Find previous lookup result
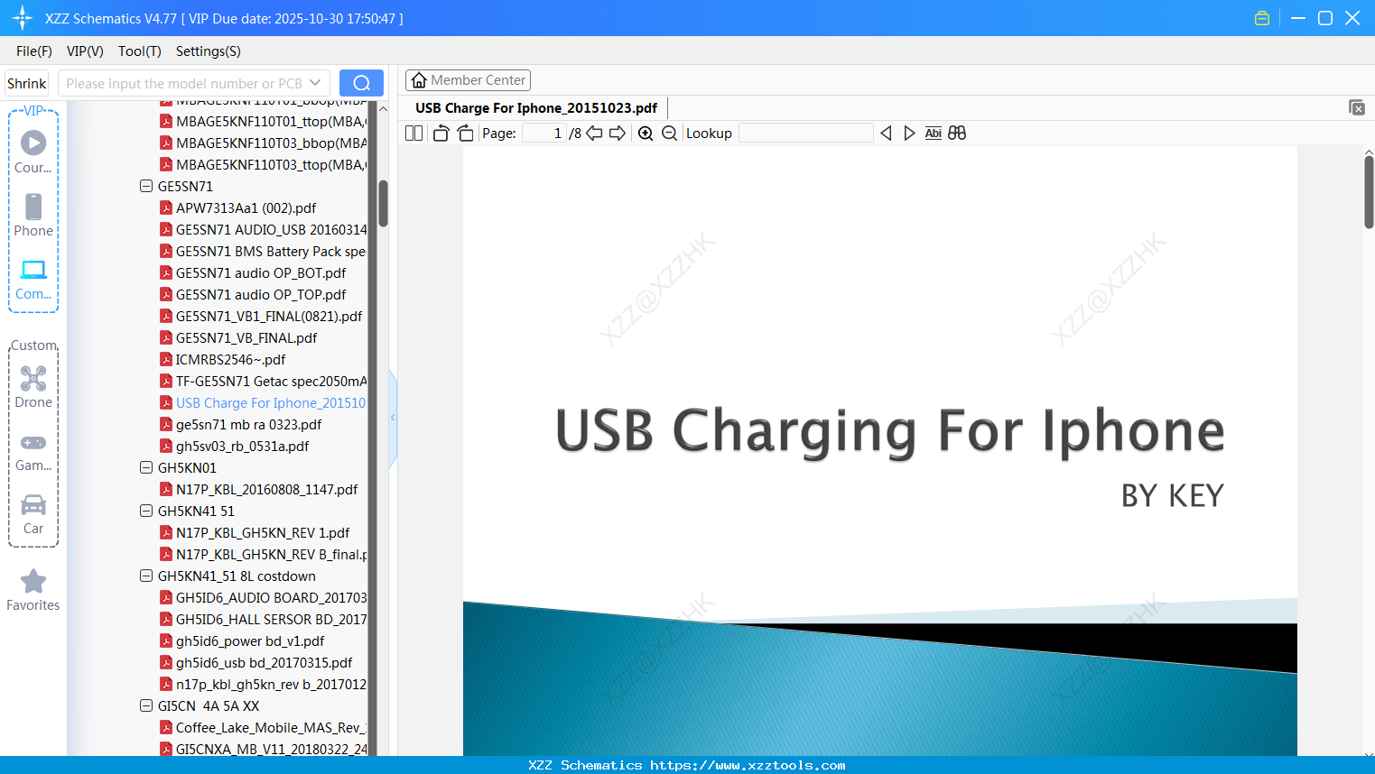 [x=886, y=133]
